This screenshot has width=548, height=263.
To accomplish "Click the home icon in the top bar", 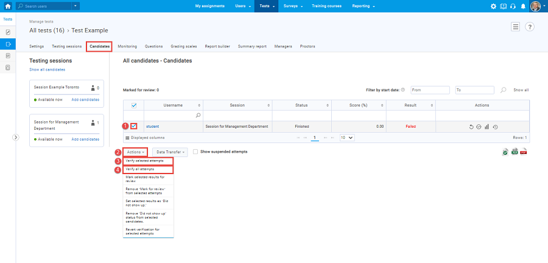I will coord(7,6).
